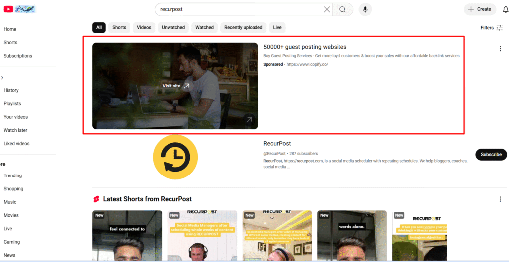The width and height of the screenshot is (509, 262).
Task: Open Trending in the sidebar
Action: [12, 175]
